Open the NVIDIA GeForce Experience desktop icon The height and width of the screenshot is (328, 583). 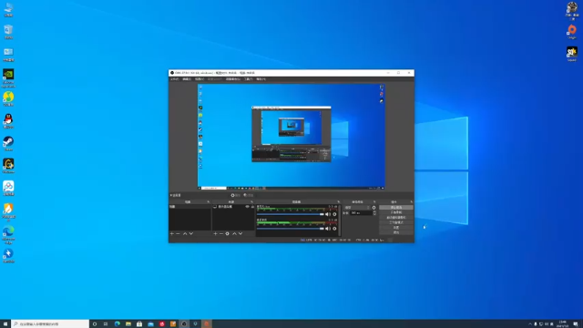coord(8,78)
